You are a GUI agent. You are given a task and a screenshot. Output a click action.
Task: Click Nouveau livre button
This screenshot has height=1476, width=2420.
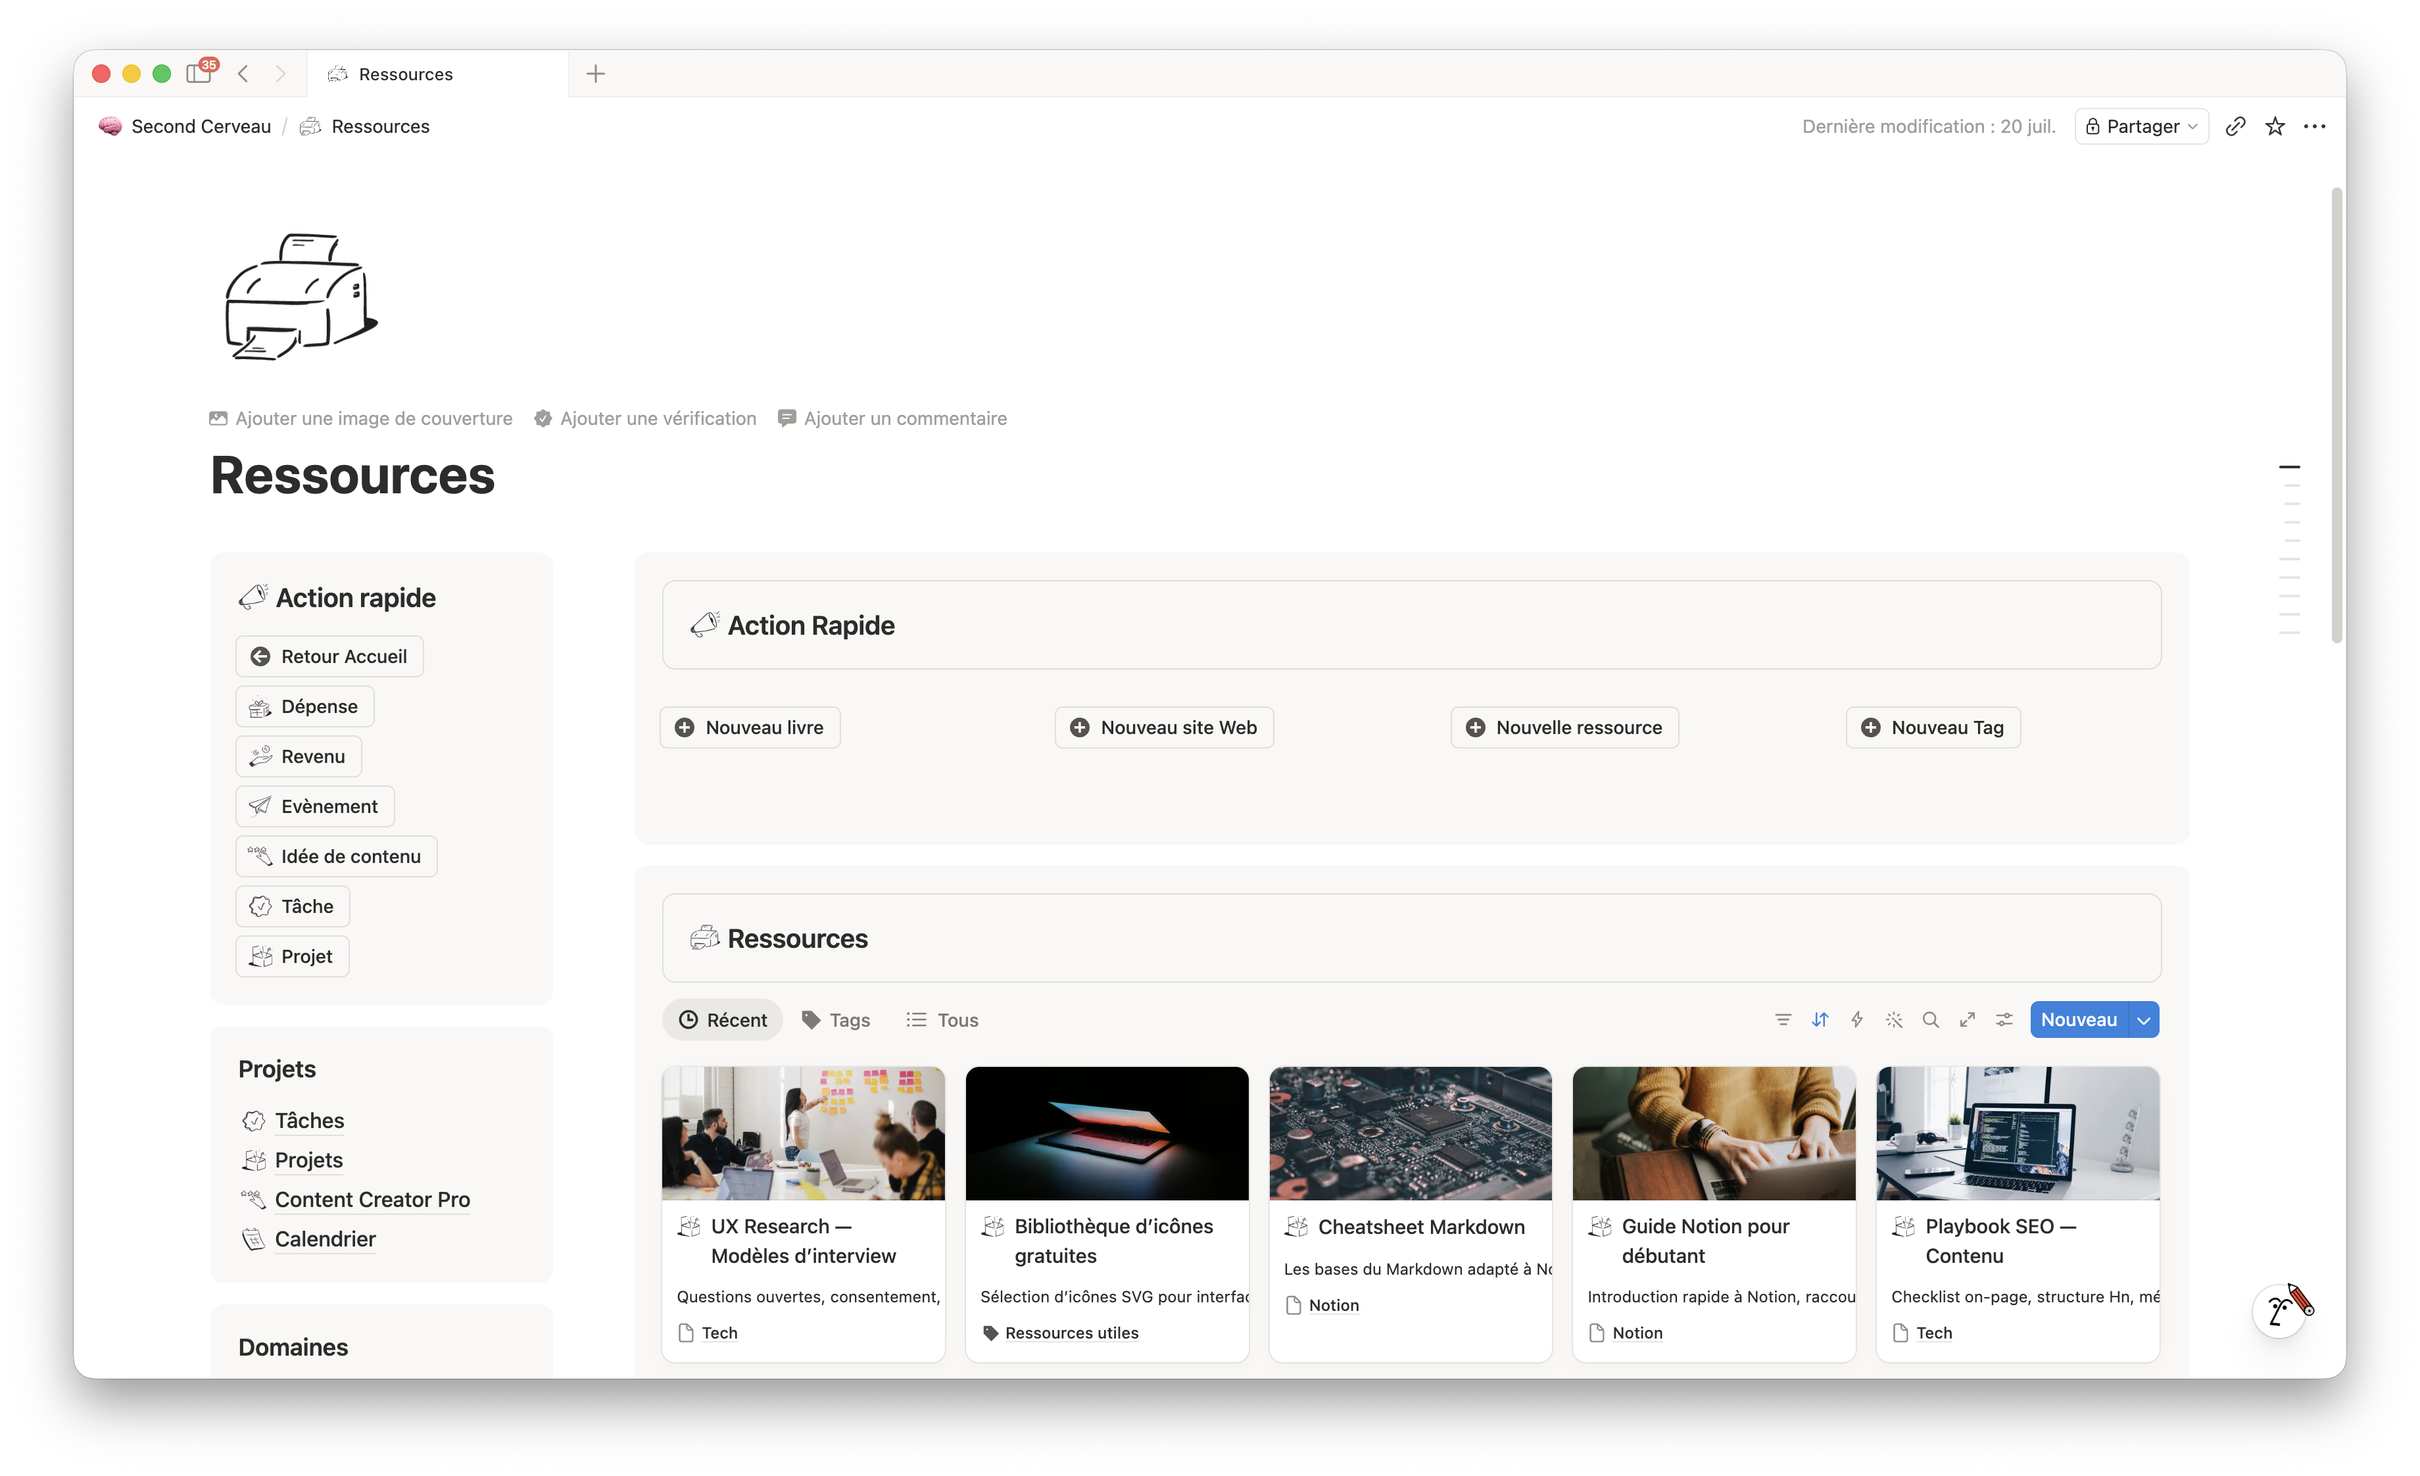coord(750,727)
